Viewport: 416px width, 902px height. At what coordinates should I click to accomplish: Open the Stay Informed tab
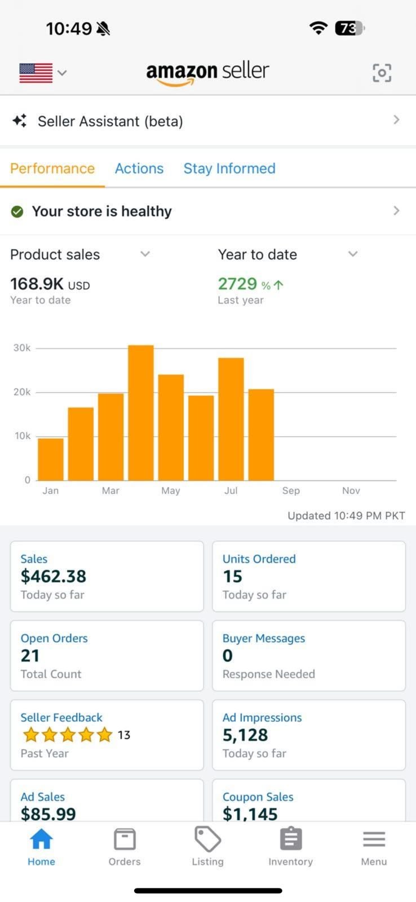(x=229, y=169)
